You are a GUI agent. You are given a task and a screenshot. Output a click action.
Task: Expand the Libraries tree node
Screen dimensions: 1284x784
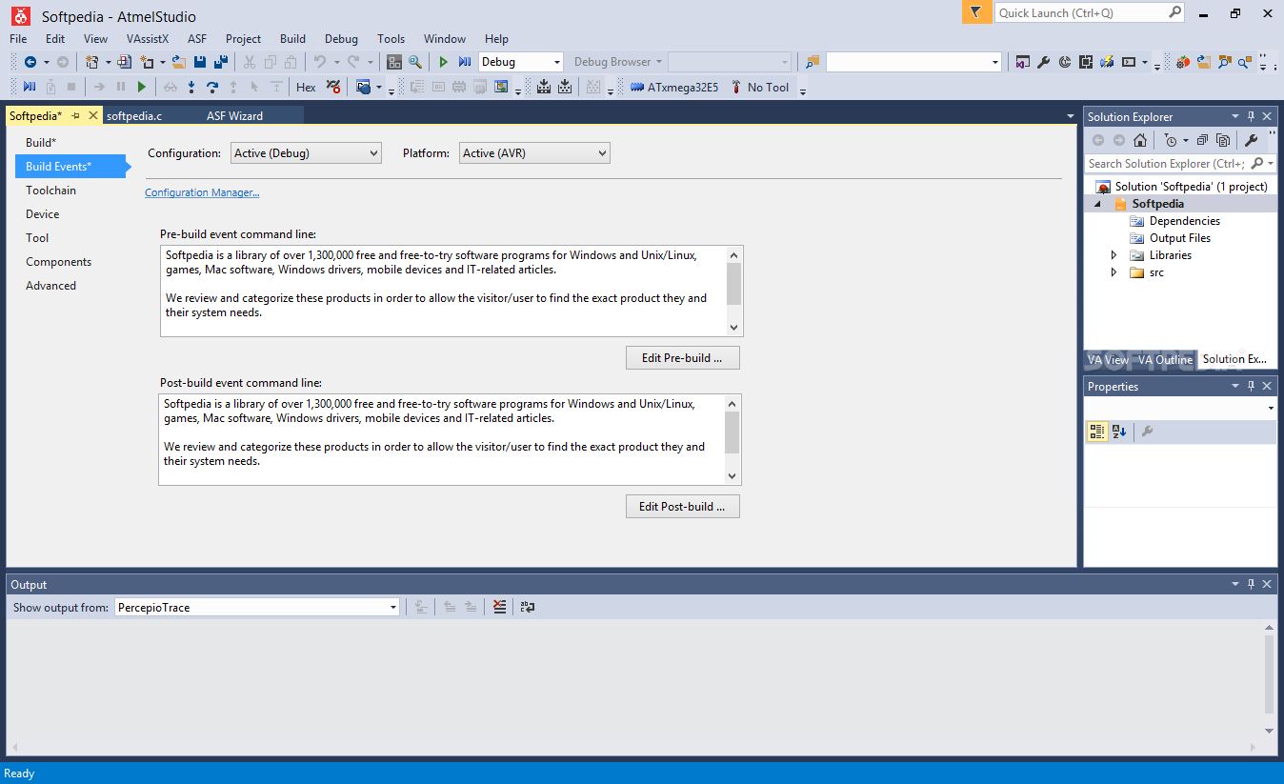(1114, 255)
